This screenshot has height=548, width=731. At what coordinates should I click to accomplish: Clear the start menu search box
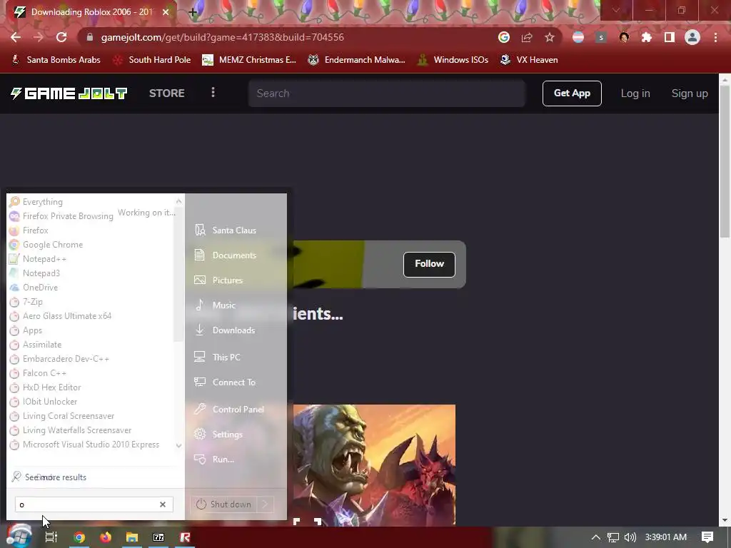(x=163, y=504)
